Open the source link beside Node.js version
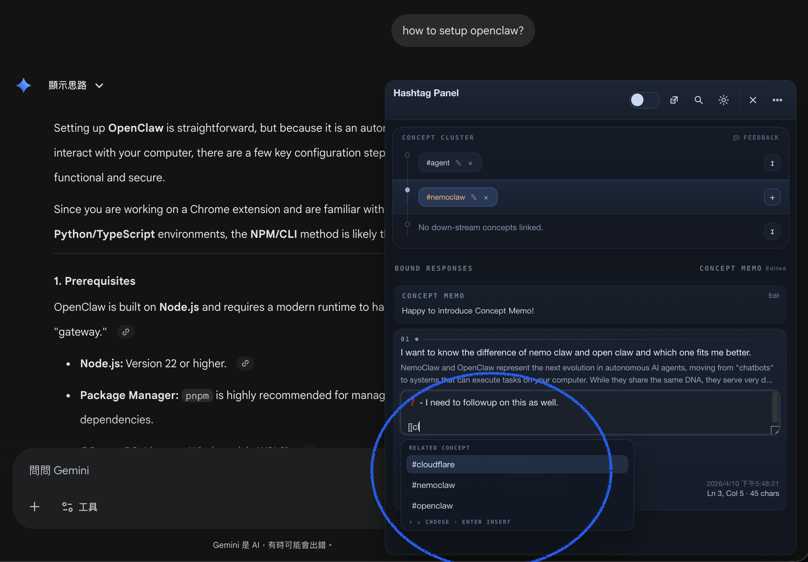This screenshot has height=562, width=808. [x=245, y=363]
